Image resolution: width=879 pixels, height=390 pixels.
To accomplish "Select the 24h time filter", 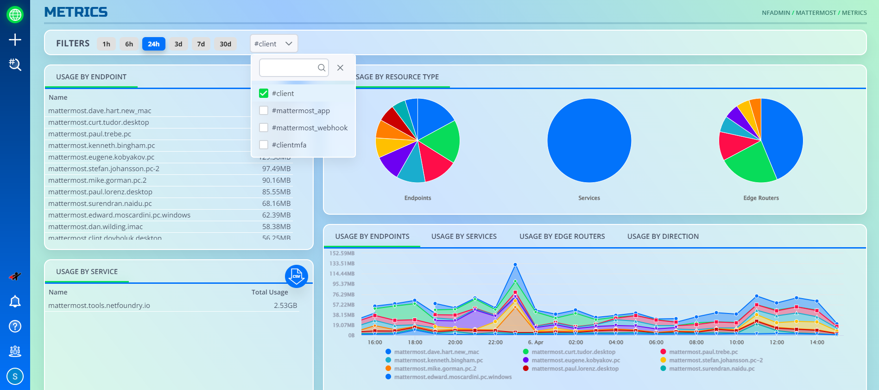I will click(154, 44).
